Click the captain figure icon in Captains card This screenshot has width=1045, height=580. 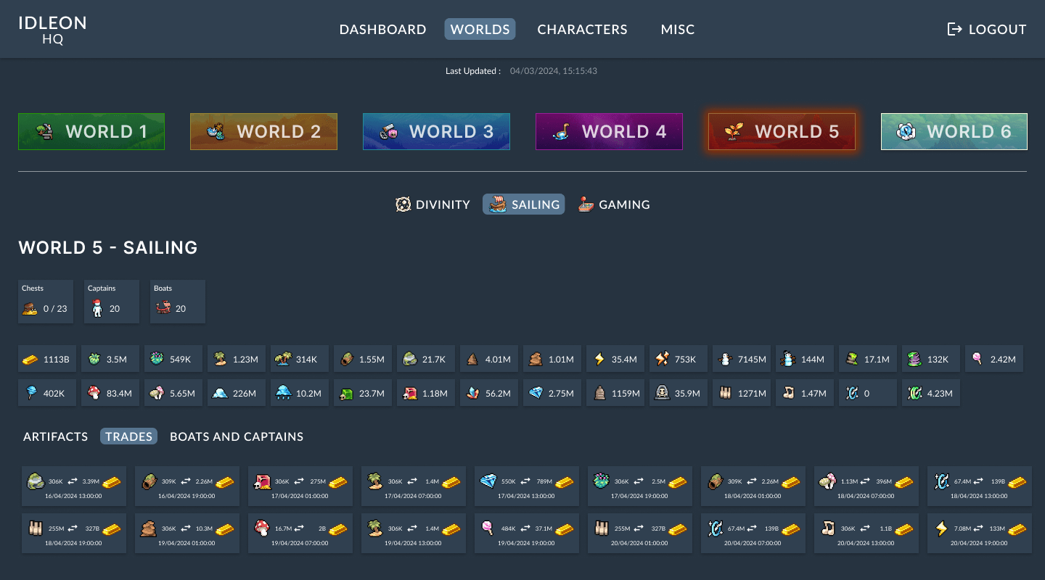pyautogui.click(x=96, y=309)
